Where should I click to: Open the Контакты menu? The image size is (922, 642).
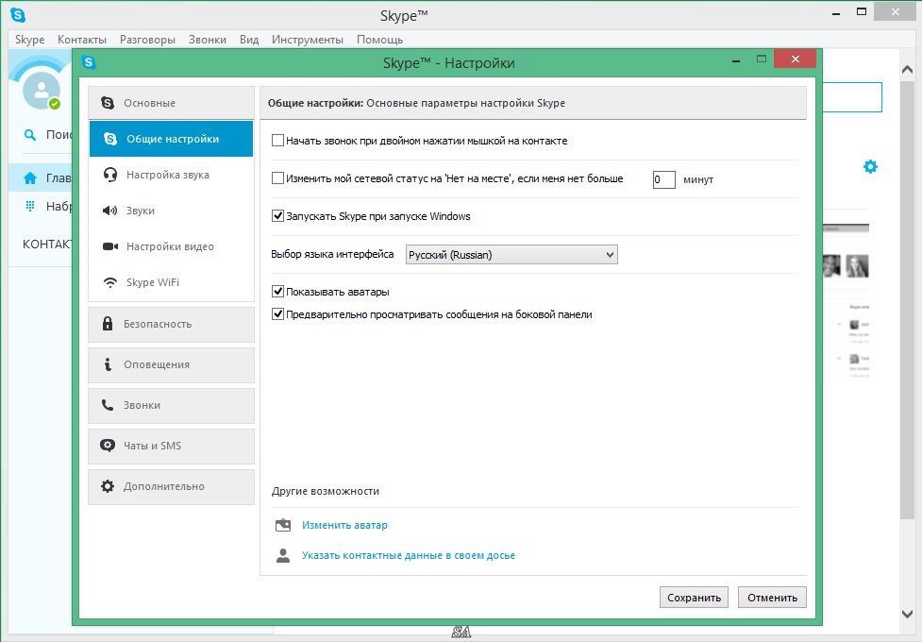[x=82, y=40]
